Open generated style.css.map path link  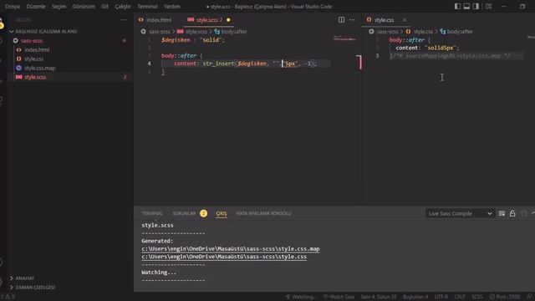[231, 249]
